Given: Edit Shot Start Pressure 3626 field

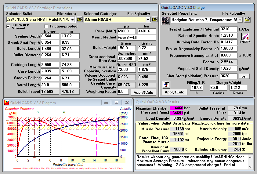Looking at the screenshot, I should (229, 76).
